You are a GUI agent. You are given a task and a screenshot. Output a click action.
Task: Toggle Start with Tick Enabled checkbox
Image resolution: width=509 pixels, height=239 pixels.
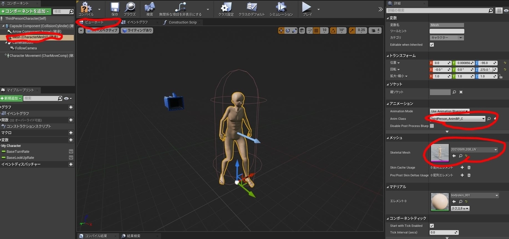point(432,225)
